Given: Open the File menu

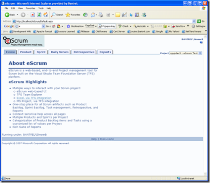Looking at the screenshot, I should [x=6, y=8].
